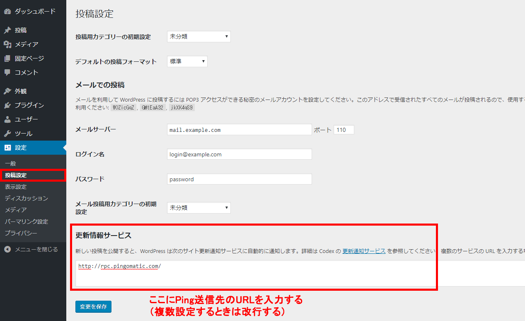Go to パーマリンク設定 submenu item
This screenshot has height=321, width=525.
(27, 221)
